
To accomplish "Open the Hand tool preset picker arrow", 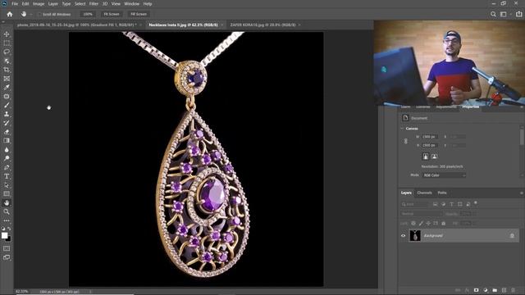I will (x=31, y=15).
